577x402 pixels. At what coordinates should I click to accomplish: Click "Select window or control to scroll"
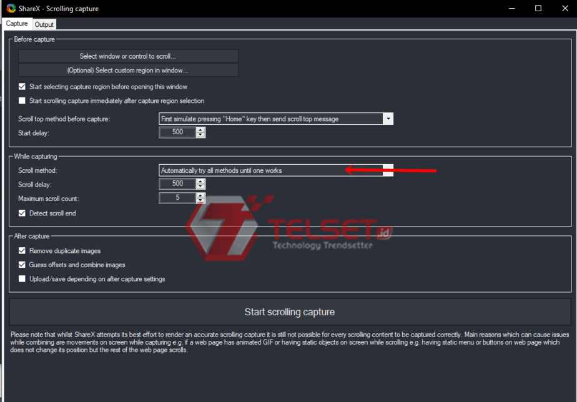pyautogui.click(x=127, y=56)
